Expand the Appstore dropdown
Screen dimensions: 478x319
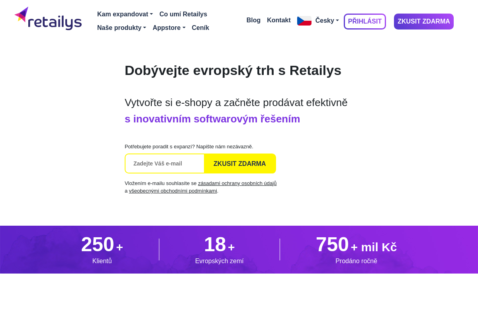coord(169,28)
